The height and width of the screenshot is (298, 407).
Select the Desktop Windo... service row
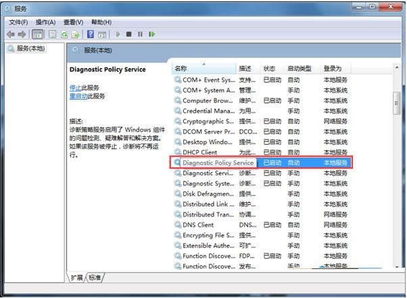261,142
